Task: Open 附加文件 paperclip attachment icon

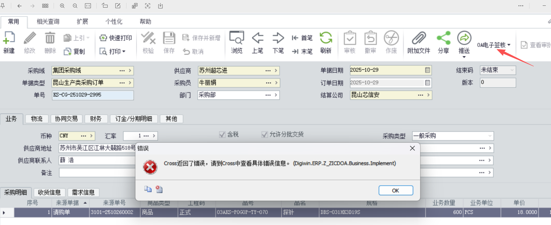Action: (418, 38)
